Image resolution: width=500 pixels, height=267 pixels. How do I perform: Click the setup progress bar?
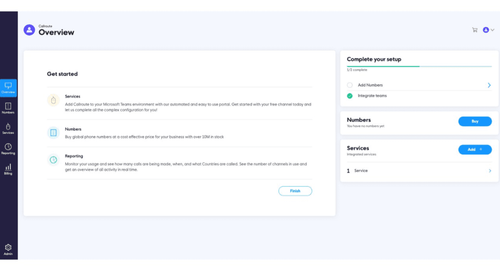coord(419,66)
